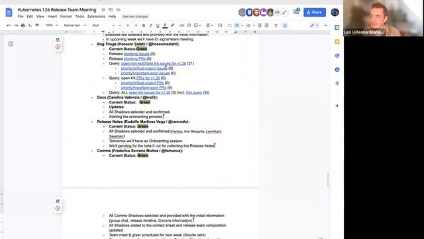Expand the numbered list options arrow

click(x=254, y=25)
